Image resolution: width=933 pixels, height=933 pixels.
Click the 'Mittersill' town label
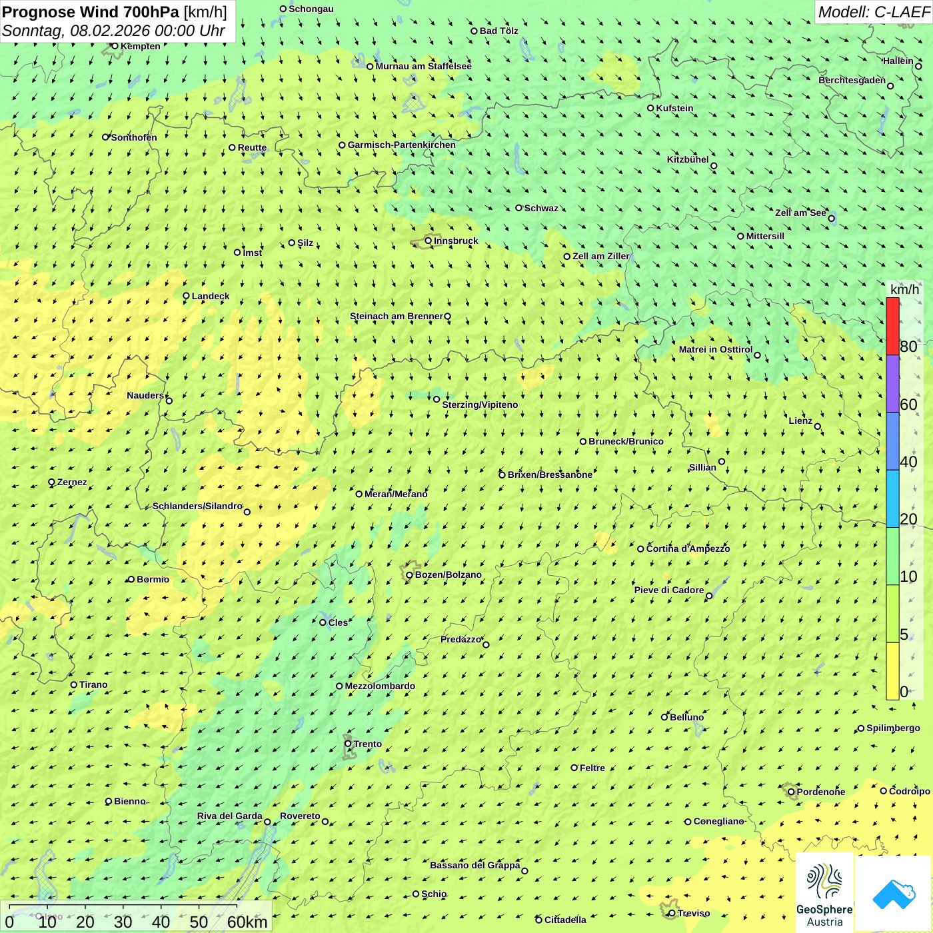coord(765,236)
